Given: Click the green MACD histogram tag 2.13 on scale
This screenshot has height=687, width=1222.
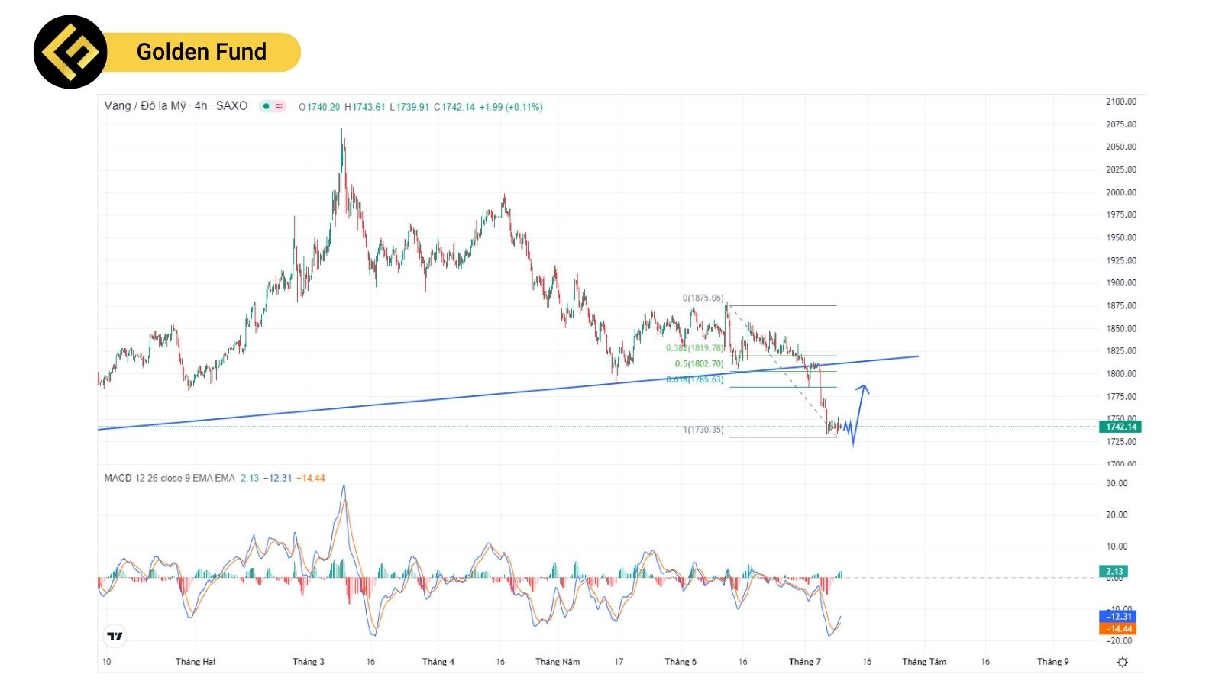Looking at the screenshot, I should coord(1114,571).
